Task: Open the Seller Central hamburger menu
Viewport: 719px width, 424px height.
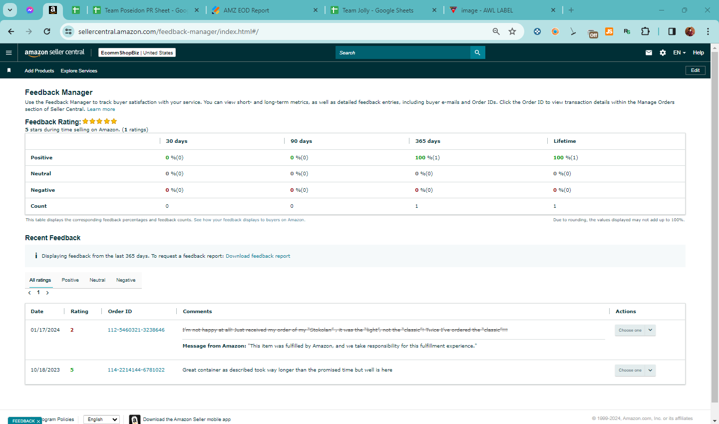Action: click(8, 52)
